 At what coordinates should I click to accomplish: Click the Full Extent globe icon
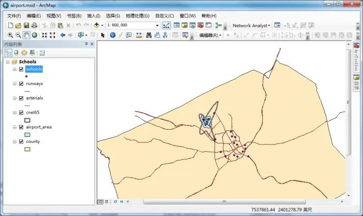coord(35,35)
